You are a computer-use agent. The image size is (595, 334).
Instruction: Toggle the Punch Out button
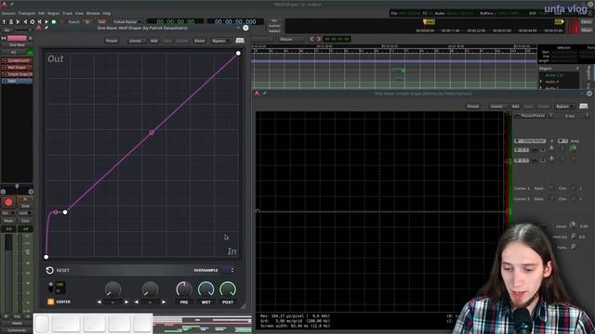101,22
